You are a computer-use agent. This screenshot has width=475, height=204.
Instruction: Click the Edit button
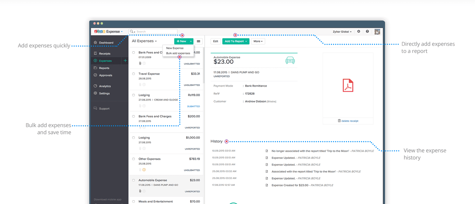coord(215,41)
